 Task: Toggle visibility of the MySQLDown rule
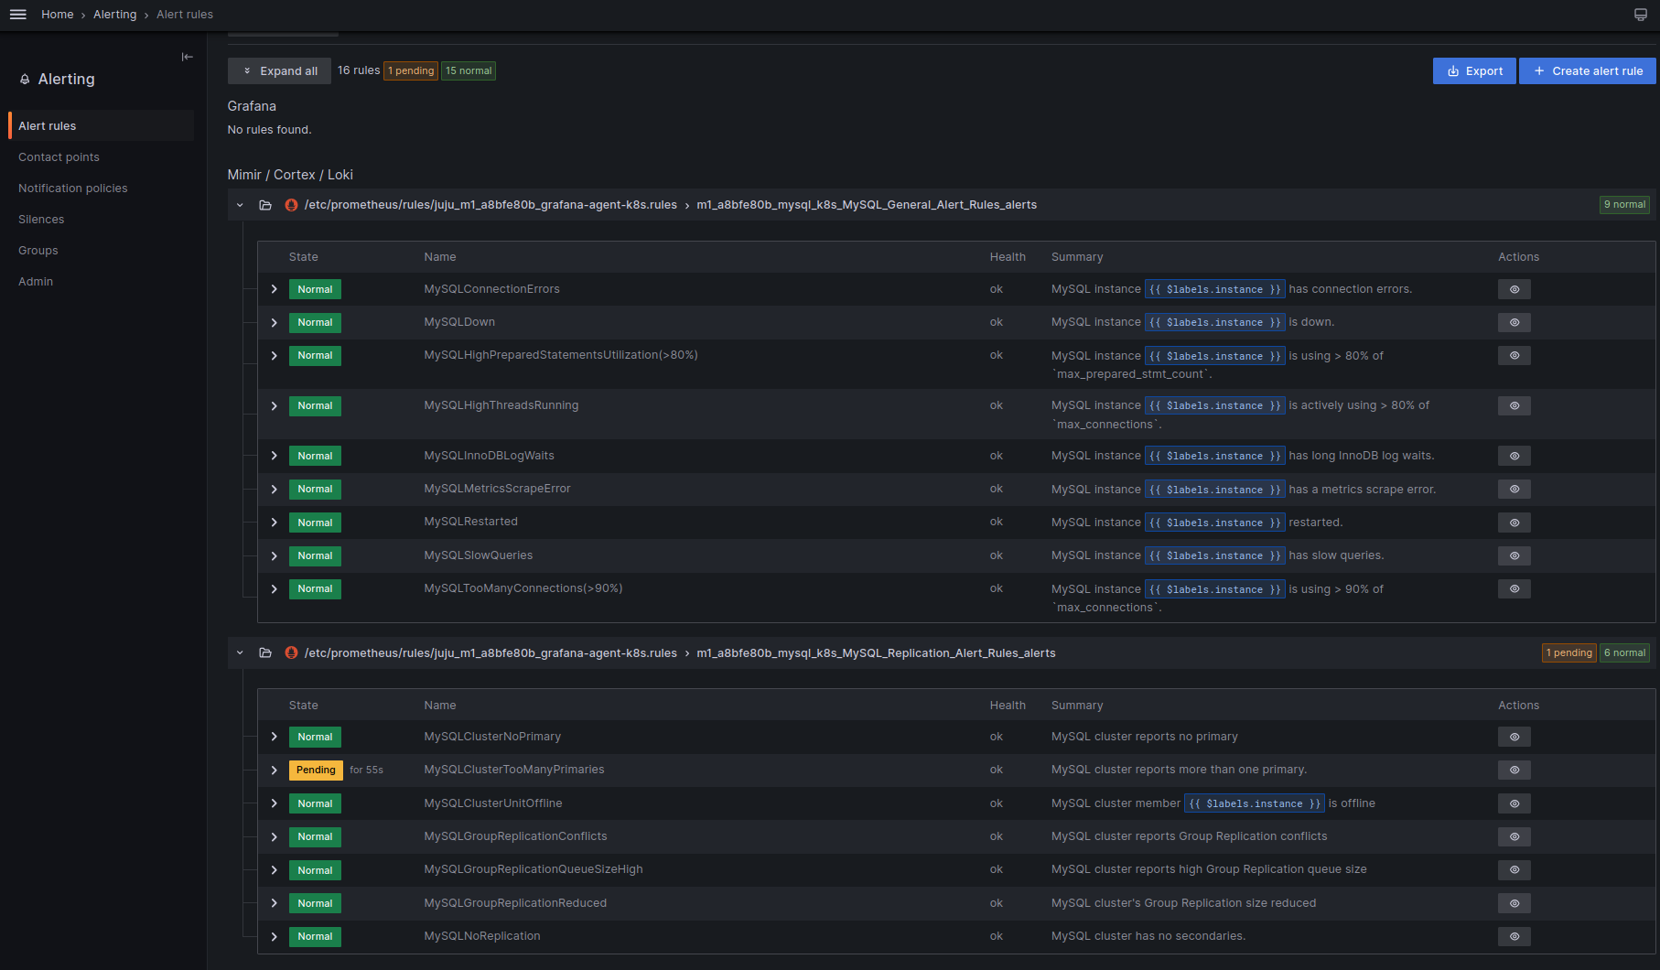click(x=1514, y=322)
